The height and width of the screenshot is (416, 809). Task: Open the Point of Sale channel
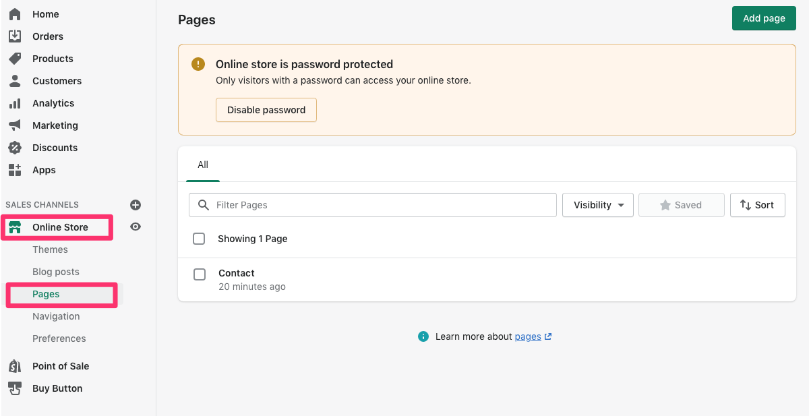tap(60, 365)
